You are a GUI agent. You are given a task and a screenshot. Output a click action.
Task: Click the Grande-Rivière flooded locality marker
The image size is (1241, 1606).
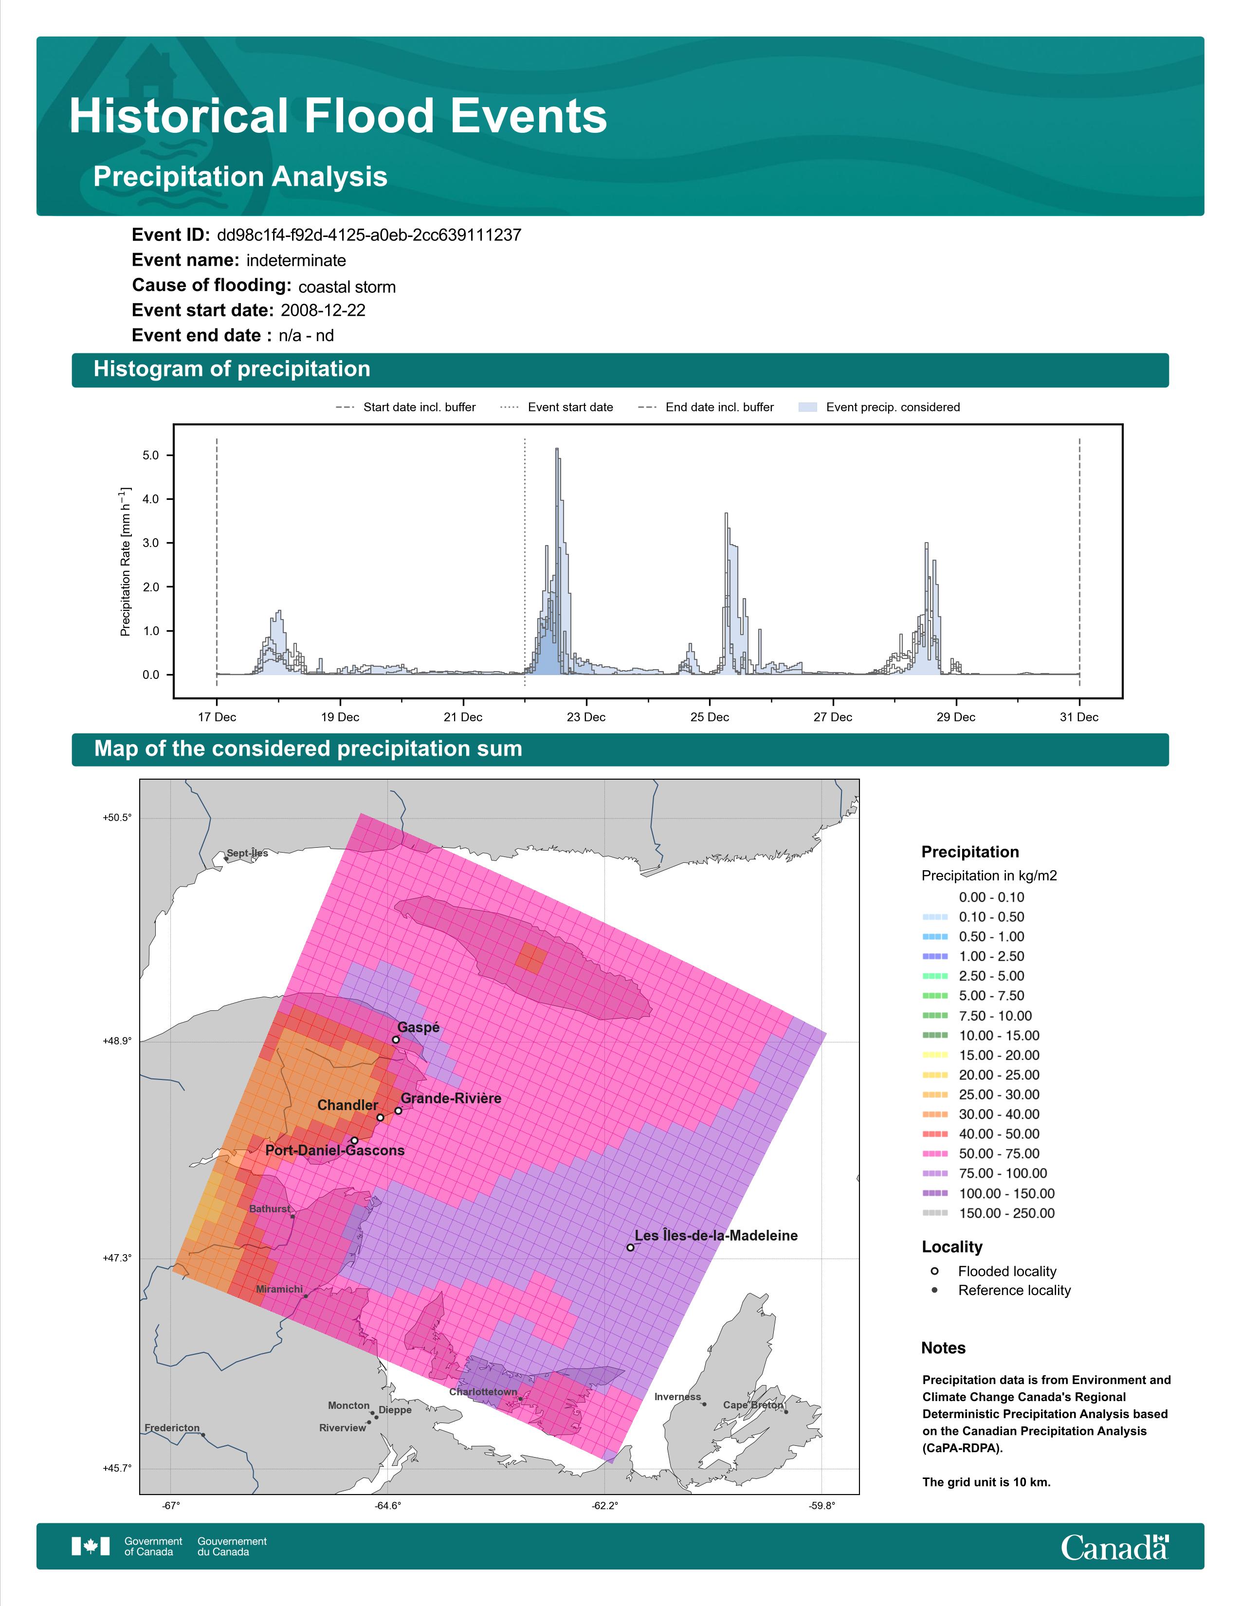399,1111
